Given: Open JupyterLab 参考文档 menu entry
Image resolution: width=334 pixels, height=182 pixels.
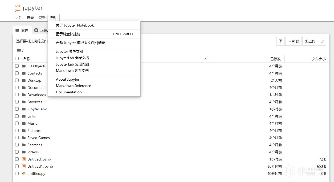Looking at the screenshot, I should [x=94, y=58].
